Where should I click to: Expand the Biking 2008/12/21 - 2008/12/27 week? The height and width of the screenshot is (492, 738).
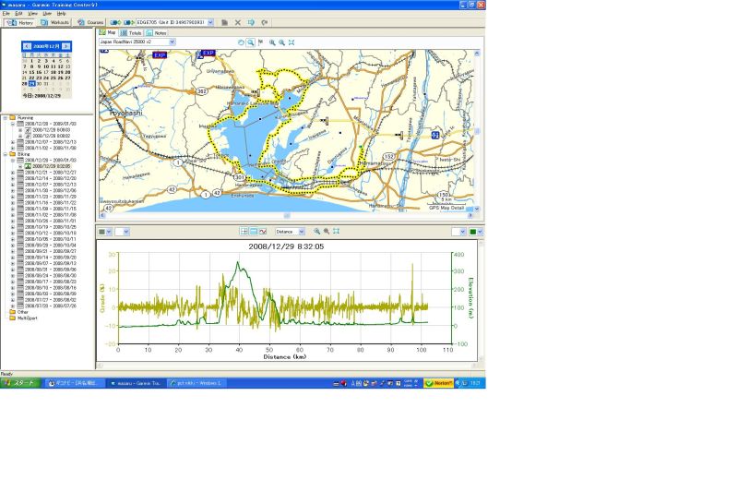click(13, 173)
